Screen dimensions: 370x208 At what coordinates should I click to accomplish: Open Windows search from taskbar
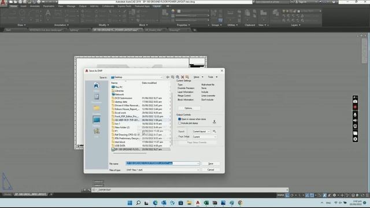(x=138, y=203)
